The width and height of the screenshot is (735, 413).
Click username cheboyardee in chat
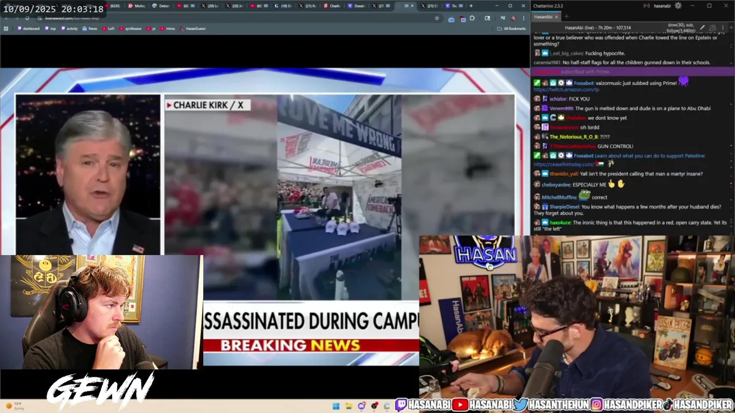click(555, 185)
